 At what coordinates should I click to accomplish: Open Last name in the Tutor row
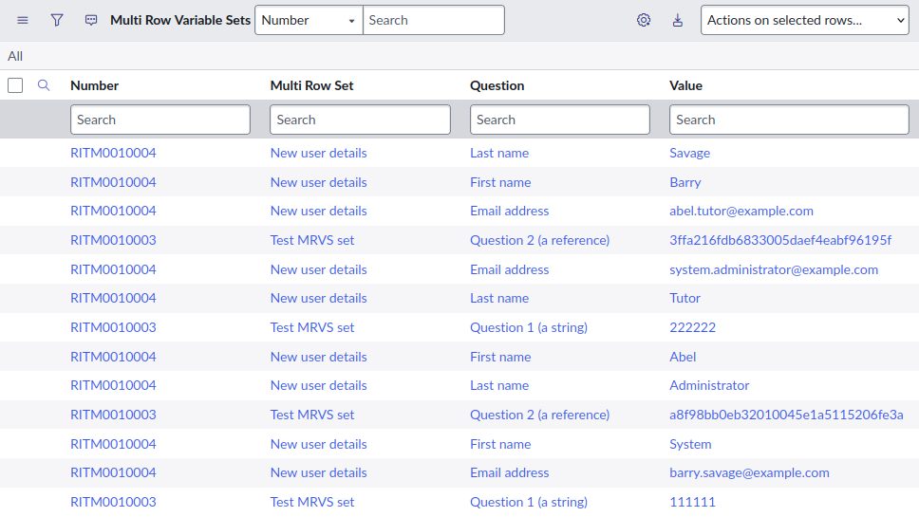click(x=499, y=298)
